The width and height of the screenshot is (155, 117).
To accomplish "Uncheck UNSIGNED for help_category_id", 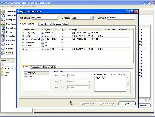I will pyautogui.click(x=73, y=39).
